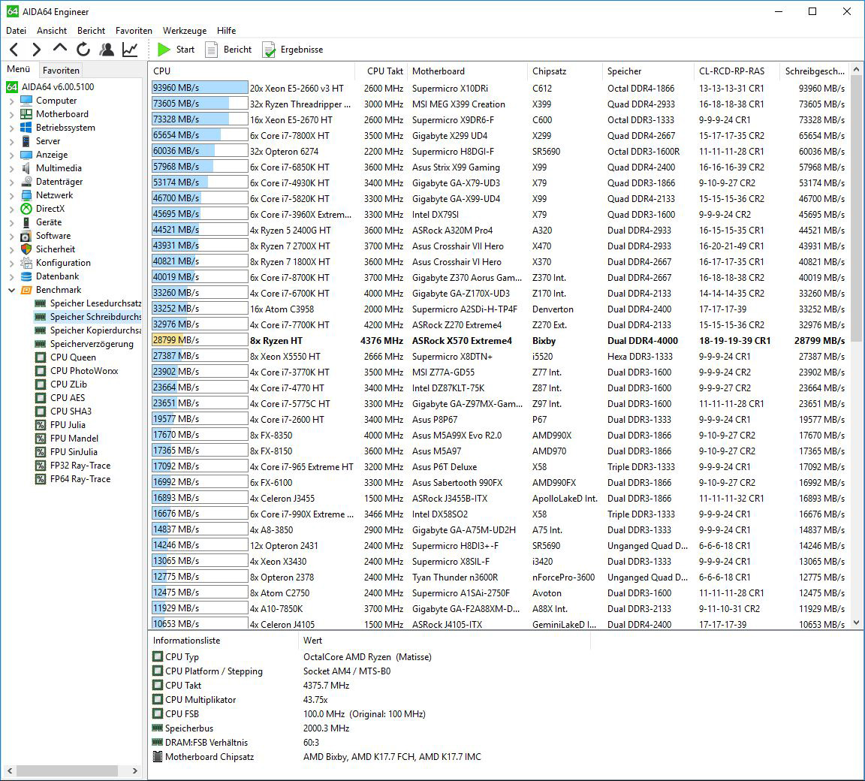
Task: Click the highlighted 28799 MB/s result bar
Action: click(200, 340)
